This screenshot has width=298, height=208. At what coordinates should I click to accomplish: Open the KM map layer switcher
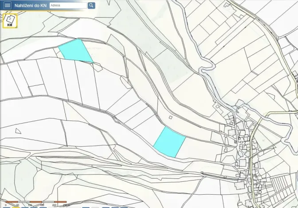10,20
